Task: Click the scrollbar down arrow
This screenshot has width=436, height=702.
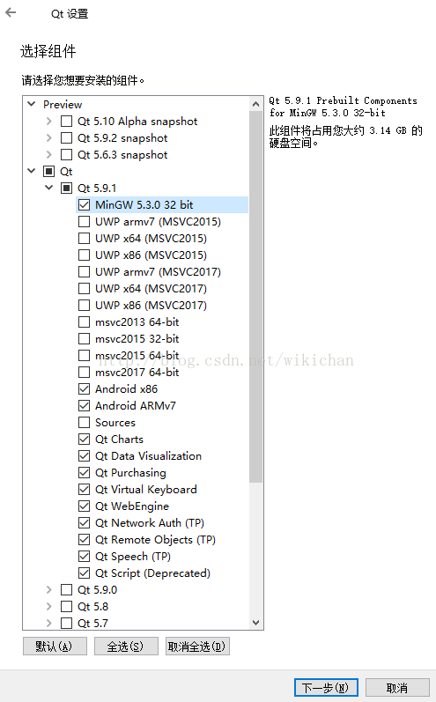Action: tap(256, 623)
